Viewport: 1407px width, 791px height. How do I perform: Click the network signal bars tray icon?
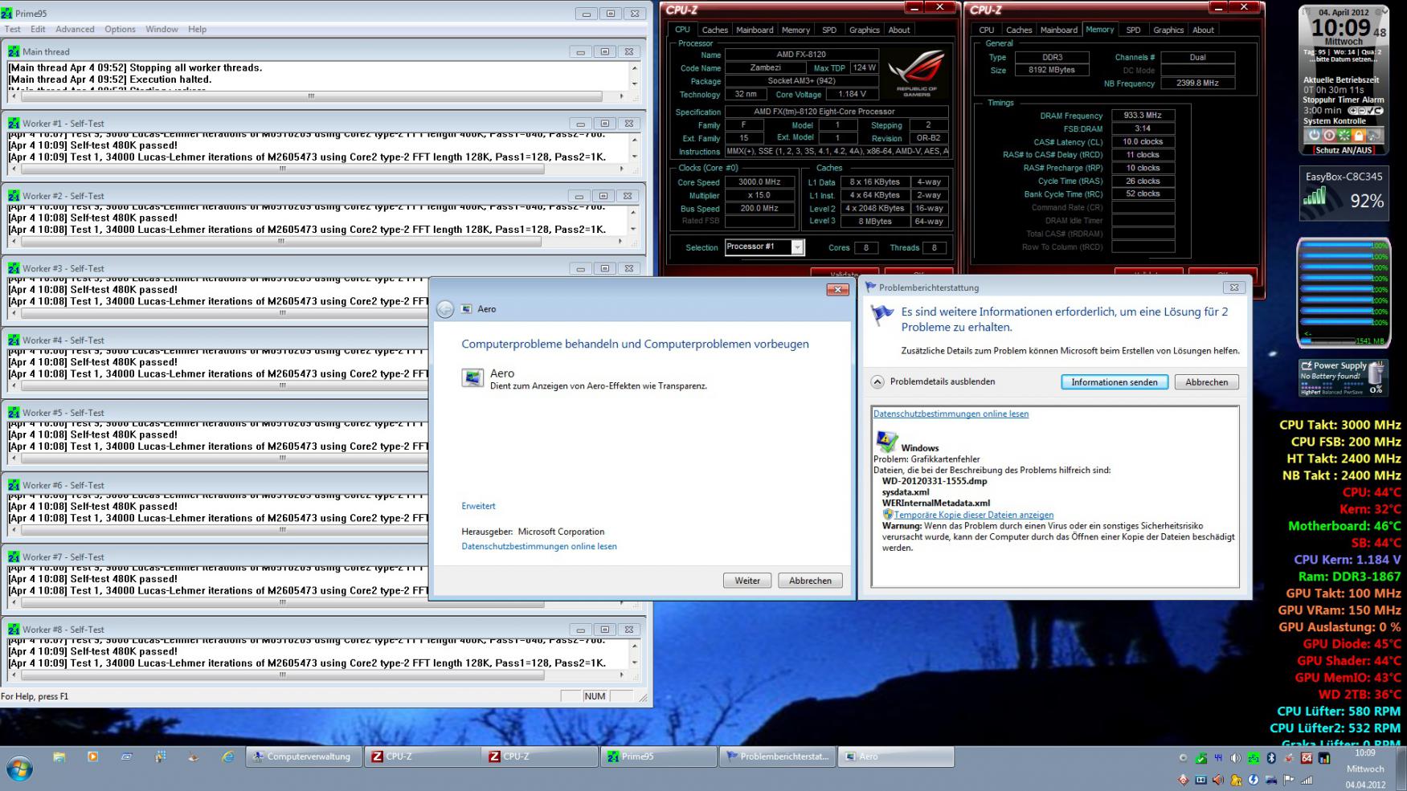pos(1307,780)
